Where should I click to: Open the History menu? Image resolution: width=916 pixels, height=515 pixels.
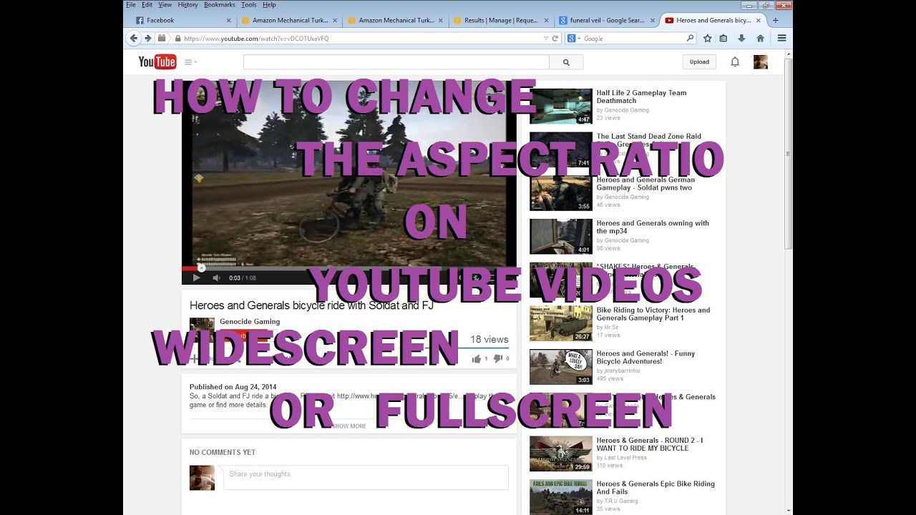[x=187, y=4]
